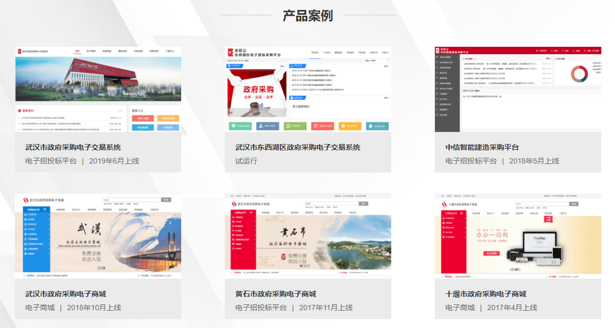Expand the category list in 十堰市 commerce sidebar
Viewport: 615px width, 328px height.
pos(451,218)
